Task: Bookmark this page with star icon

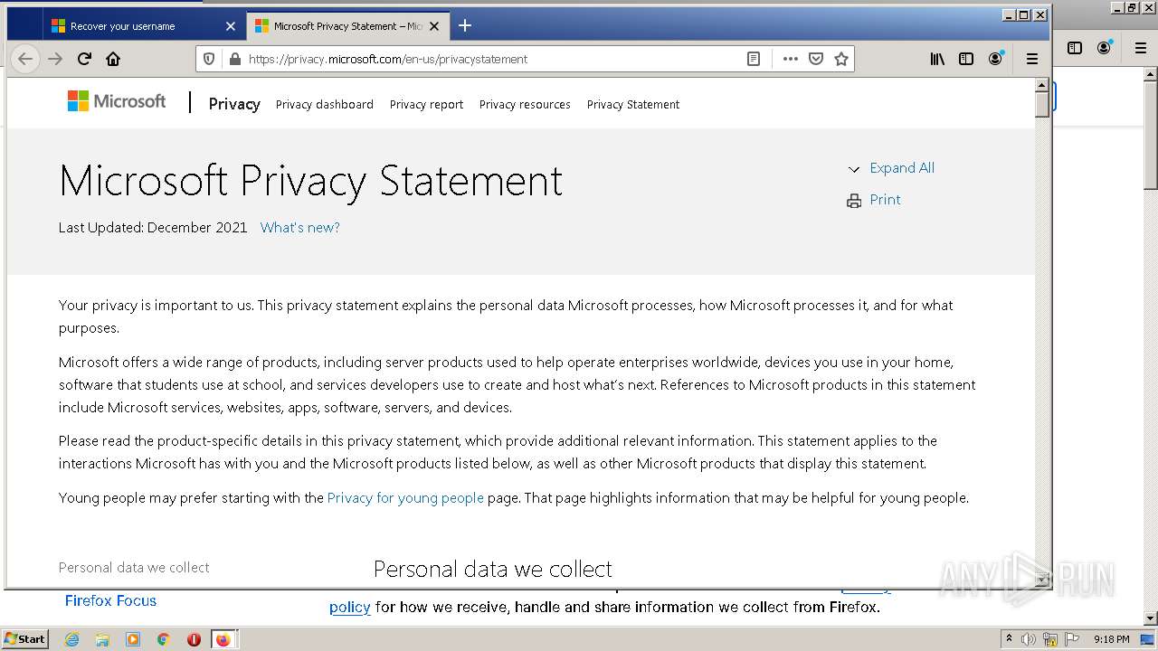Action: 841,59
